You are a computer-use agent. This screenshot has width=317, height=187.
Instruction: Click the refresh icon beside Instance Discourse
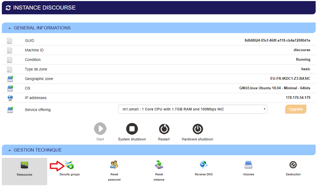pos(8,8)
